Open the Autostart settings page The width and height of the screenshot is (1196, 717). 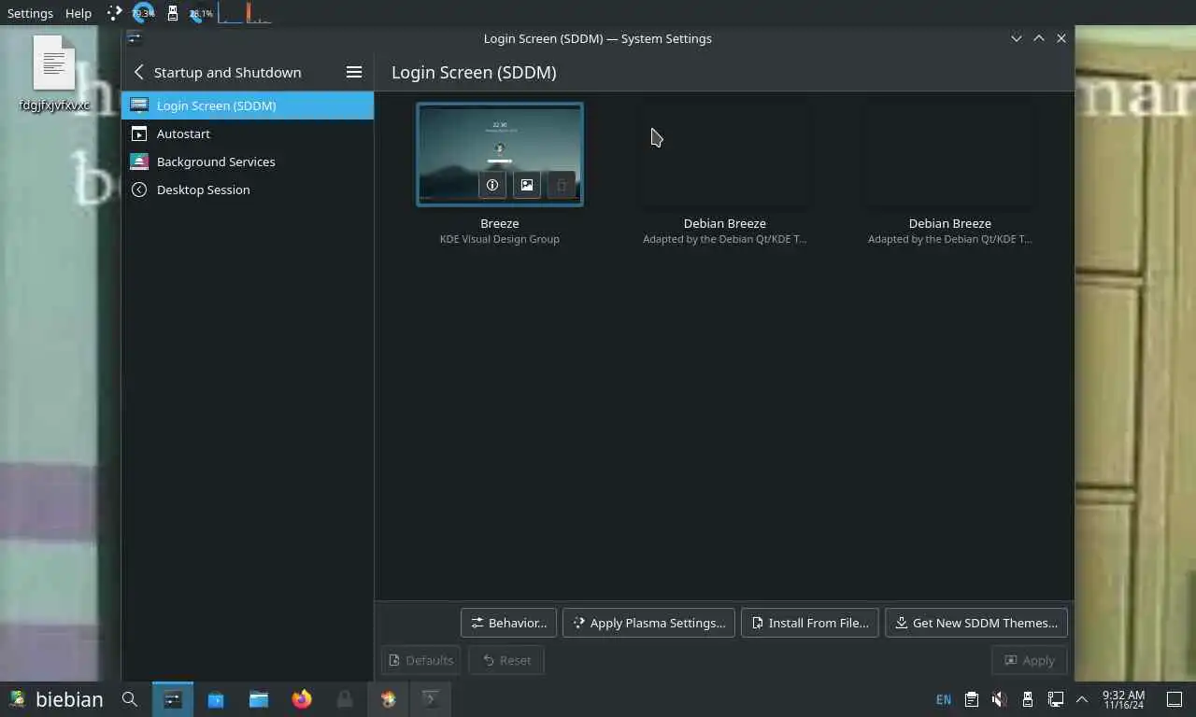tap(248, 134)
